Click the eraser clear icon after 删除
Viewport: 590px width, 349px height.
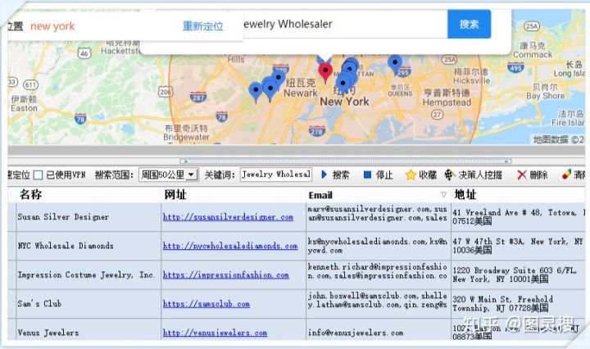tap(566, 174)
